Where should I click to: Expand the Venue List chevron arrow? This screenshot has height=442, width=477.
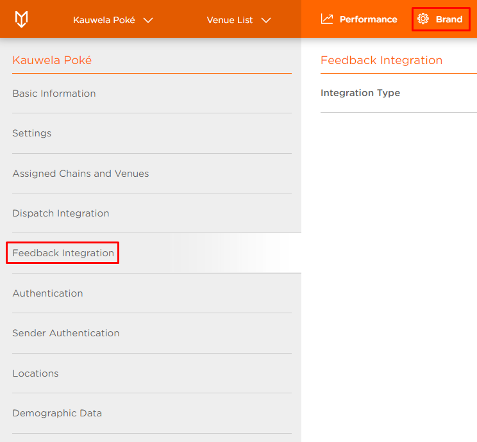pyautogui.click(x=266, y=20)
